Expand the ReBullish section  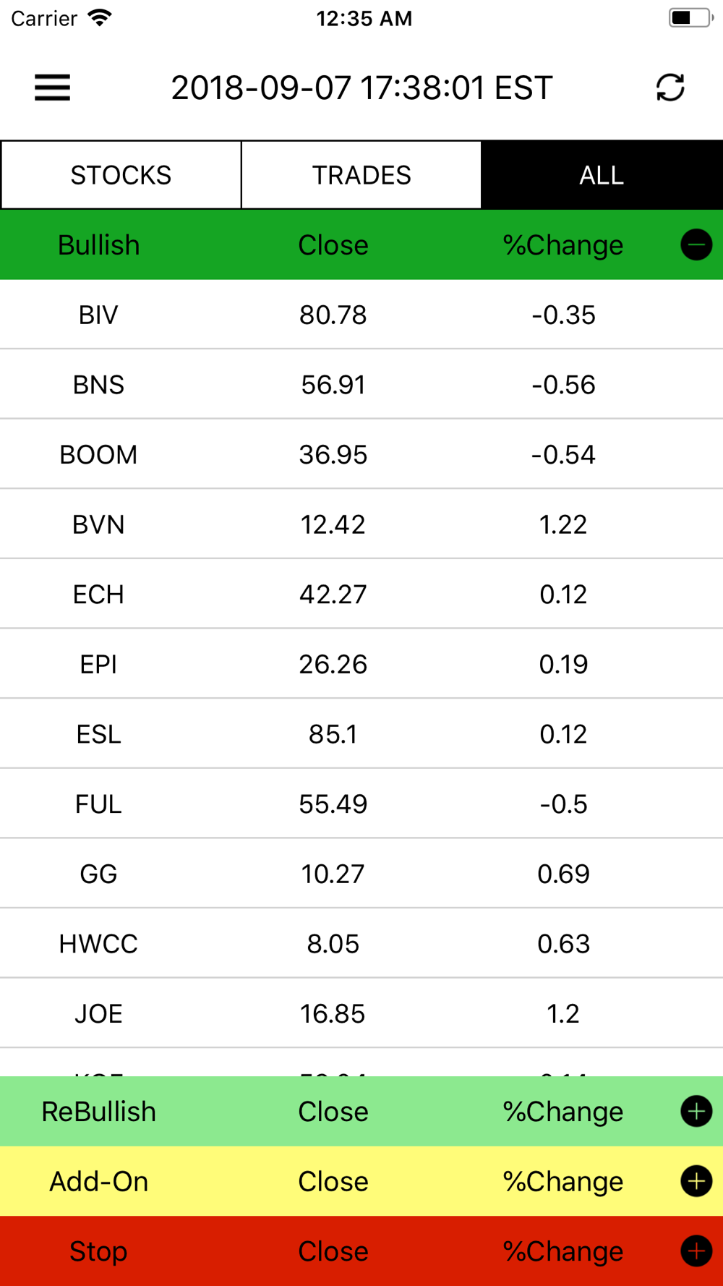[696, 1112]
